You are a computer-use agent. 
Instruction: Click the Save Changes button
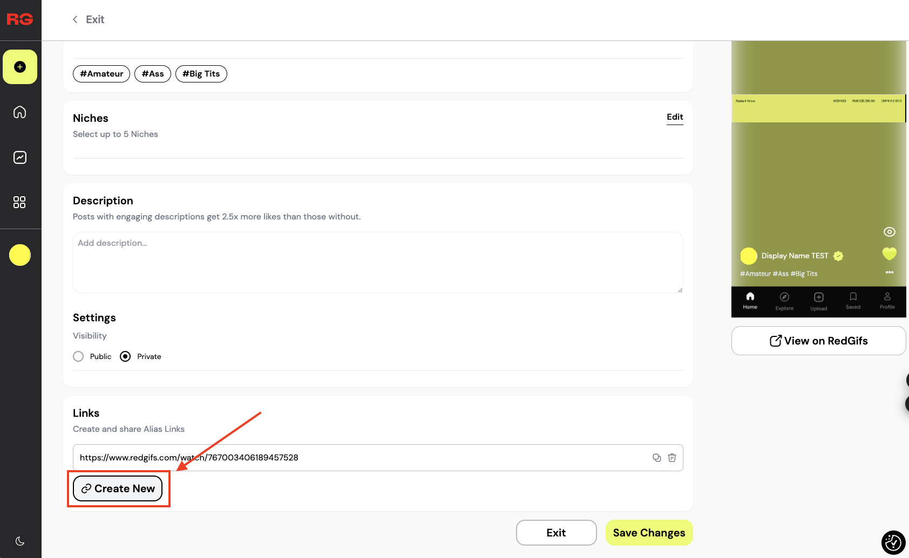[648, 533]
